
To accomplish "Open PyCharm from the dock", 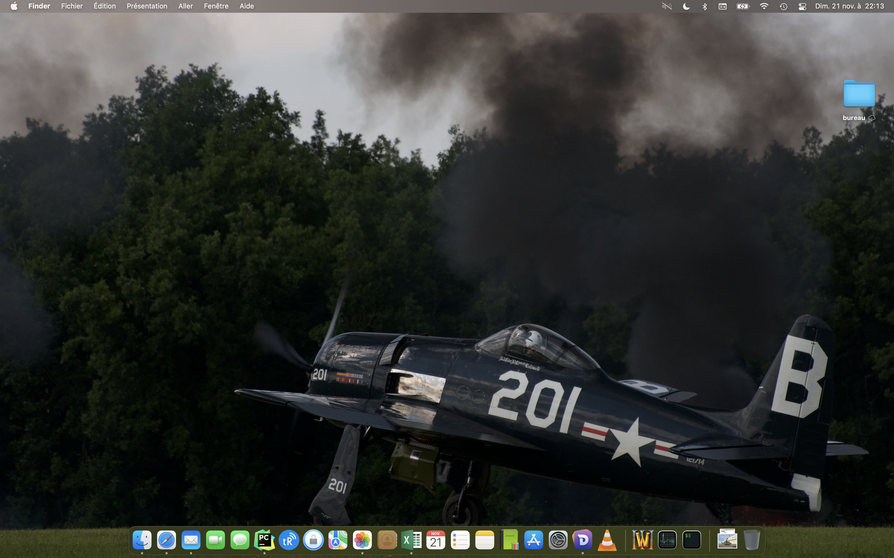I will [x=264, y=540].
